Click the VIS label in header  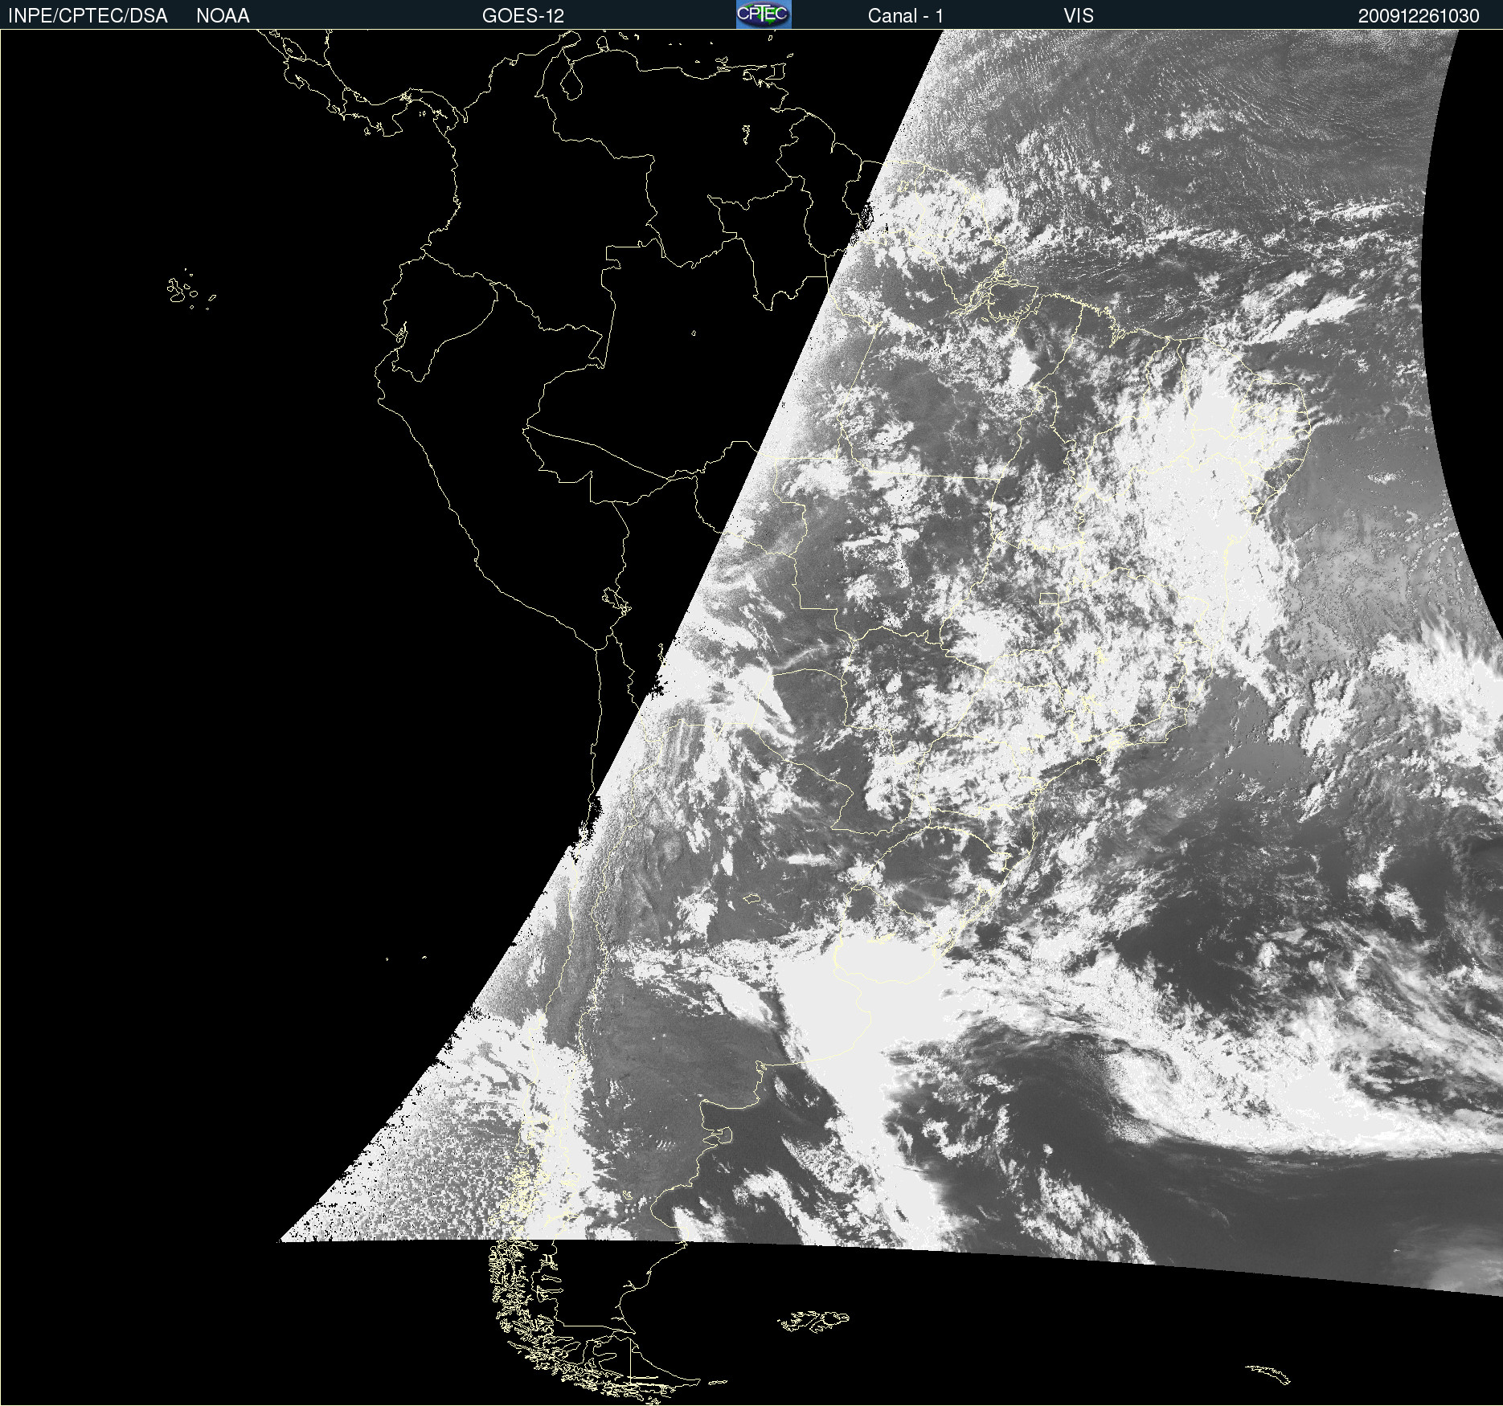(x=1079, y=16)
